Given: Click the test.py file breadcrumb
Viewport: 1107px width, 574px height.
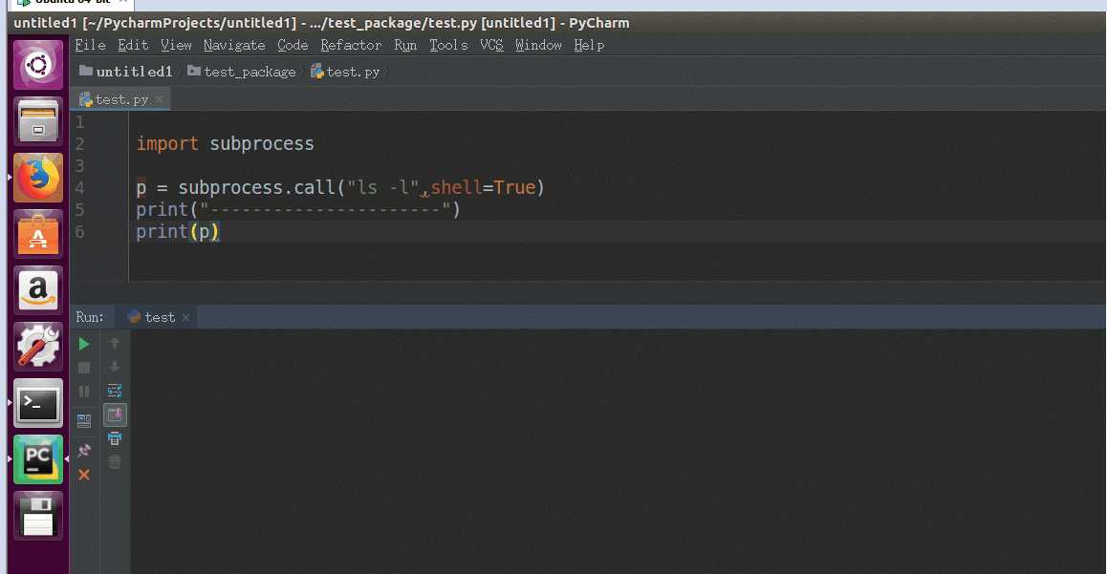Looking at the screenshot, I should 345,72.
